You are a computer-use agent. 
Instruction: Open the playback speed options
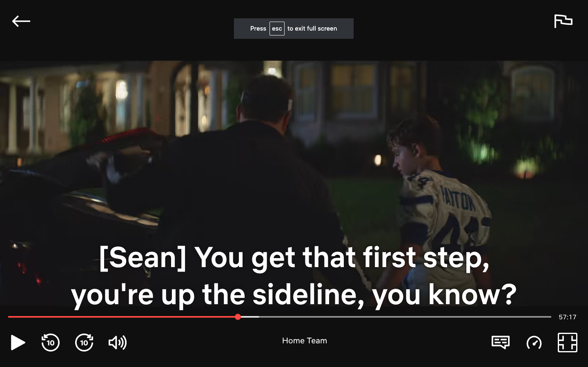[534, 343]
